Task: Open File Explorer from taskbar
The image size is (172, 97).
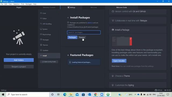Action: tap(71, 95)
